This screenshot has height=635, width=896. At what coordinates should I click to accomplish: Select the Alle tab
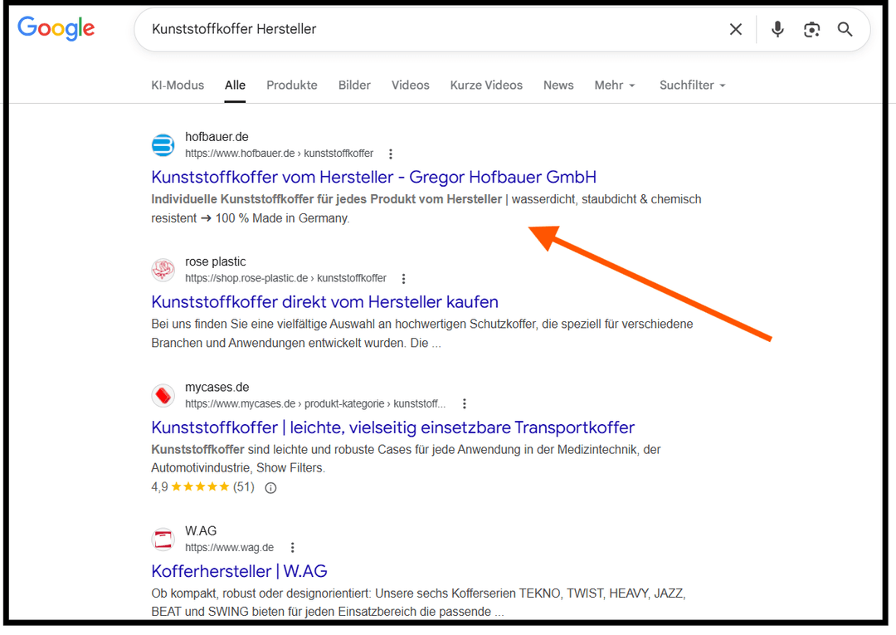pos(235,85)
